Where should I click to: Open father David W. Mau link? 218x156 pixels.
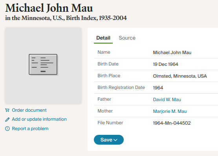[167, 100]
